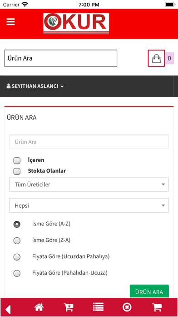Check the İçeren checkbox

(17, 161)
